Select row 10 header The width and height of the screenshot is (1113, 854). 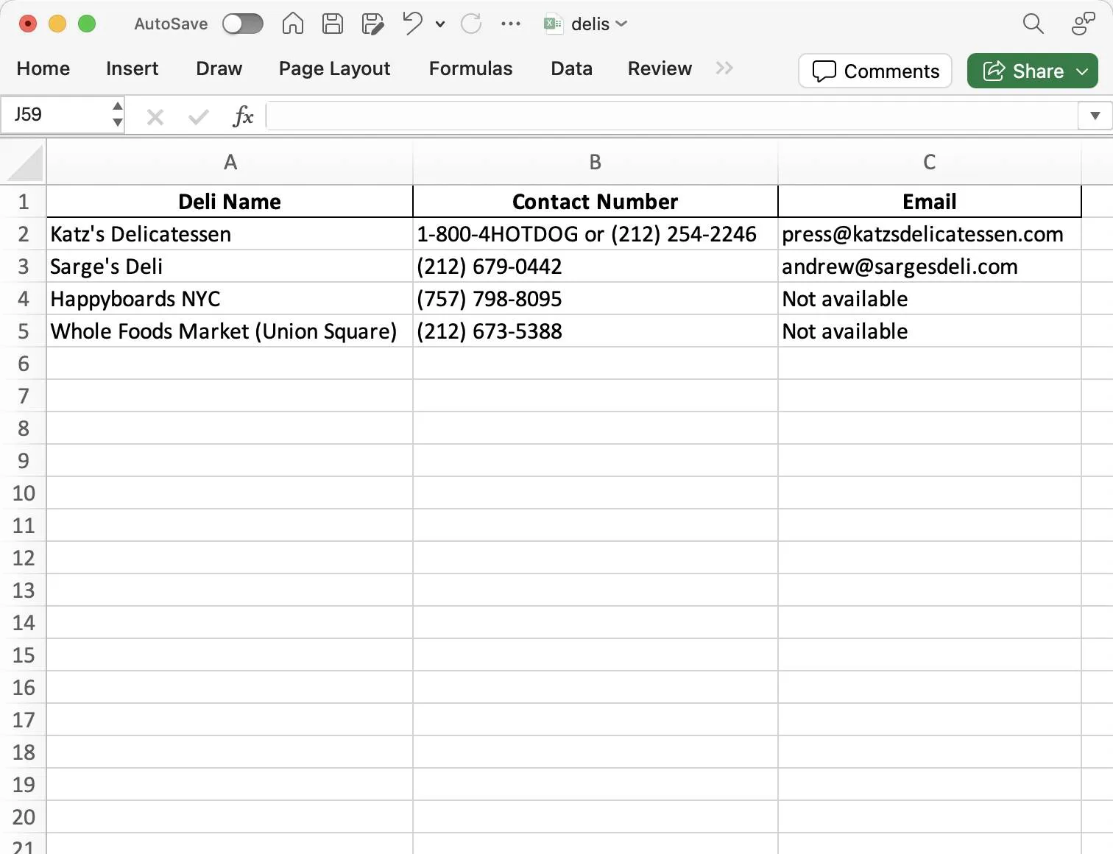click(24, 493)
